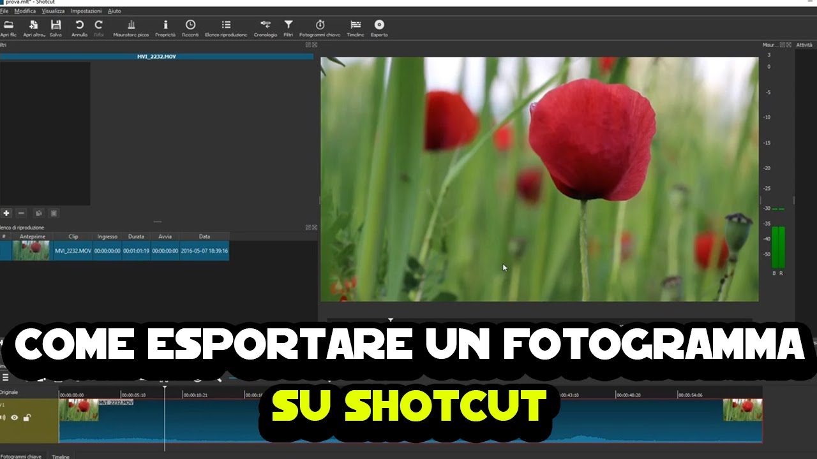Click the audio peak meter bars
This screenshot has height=459, width=817.
tap(778, 247)
